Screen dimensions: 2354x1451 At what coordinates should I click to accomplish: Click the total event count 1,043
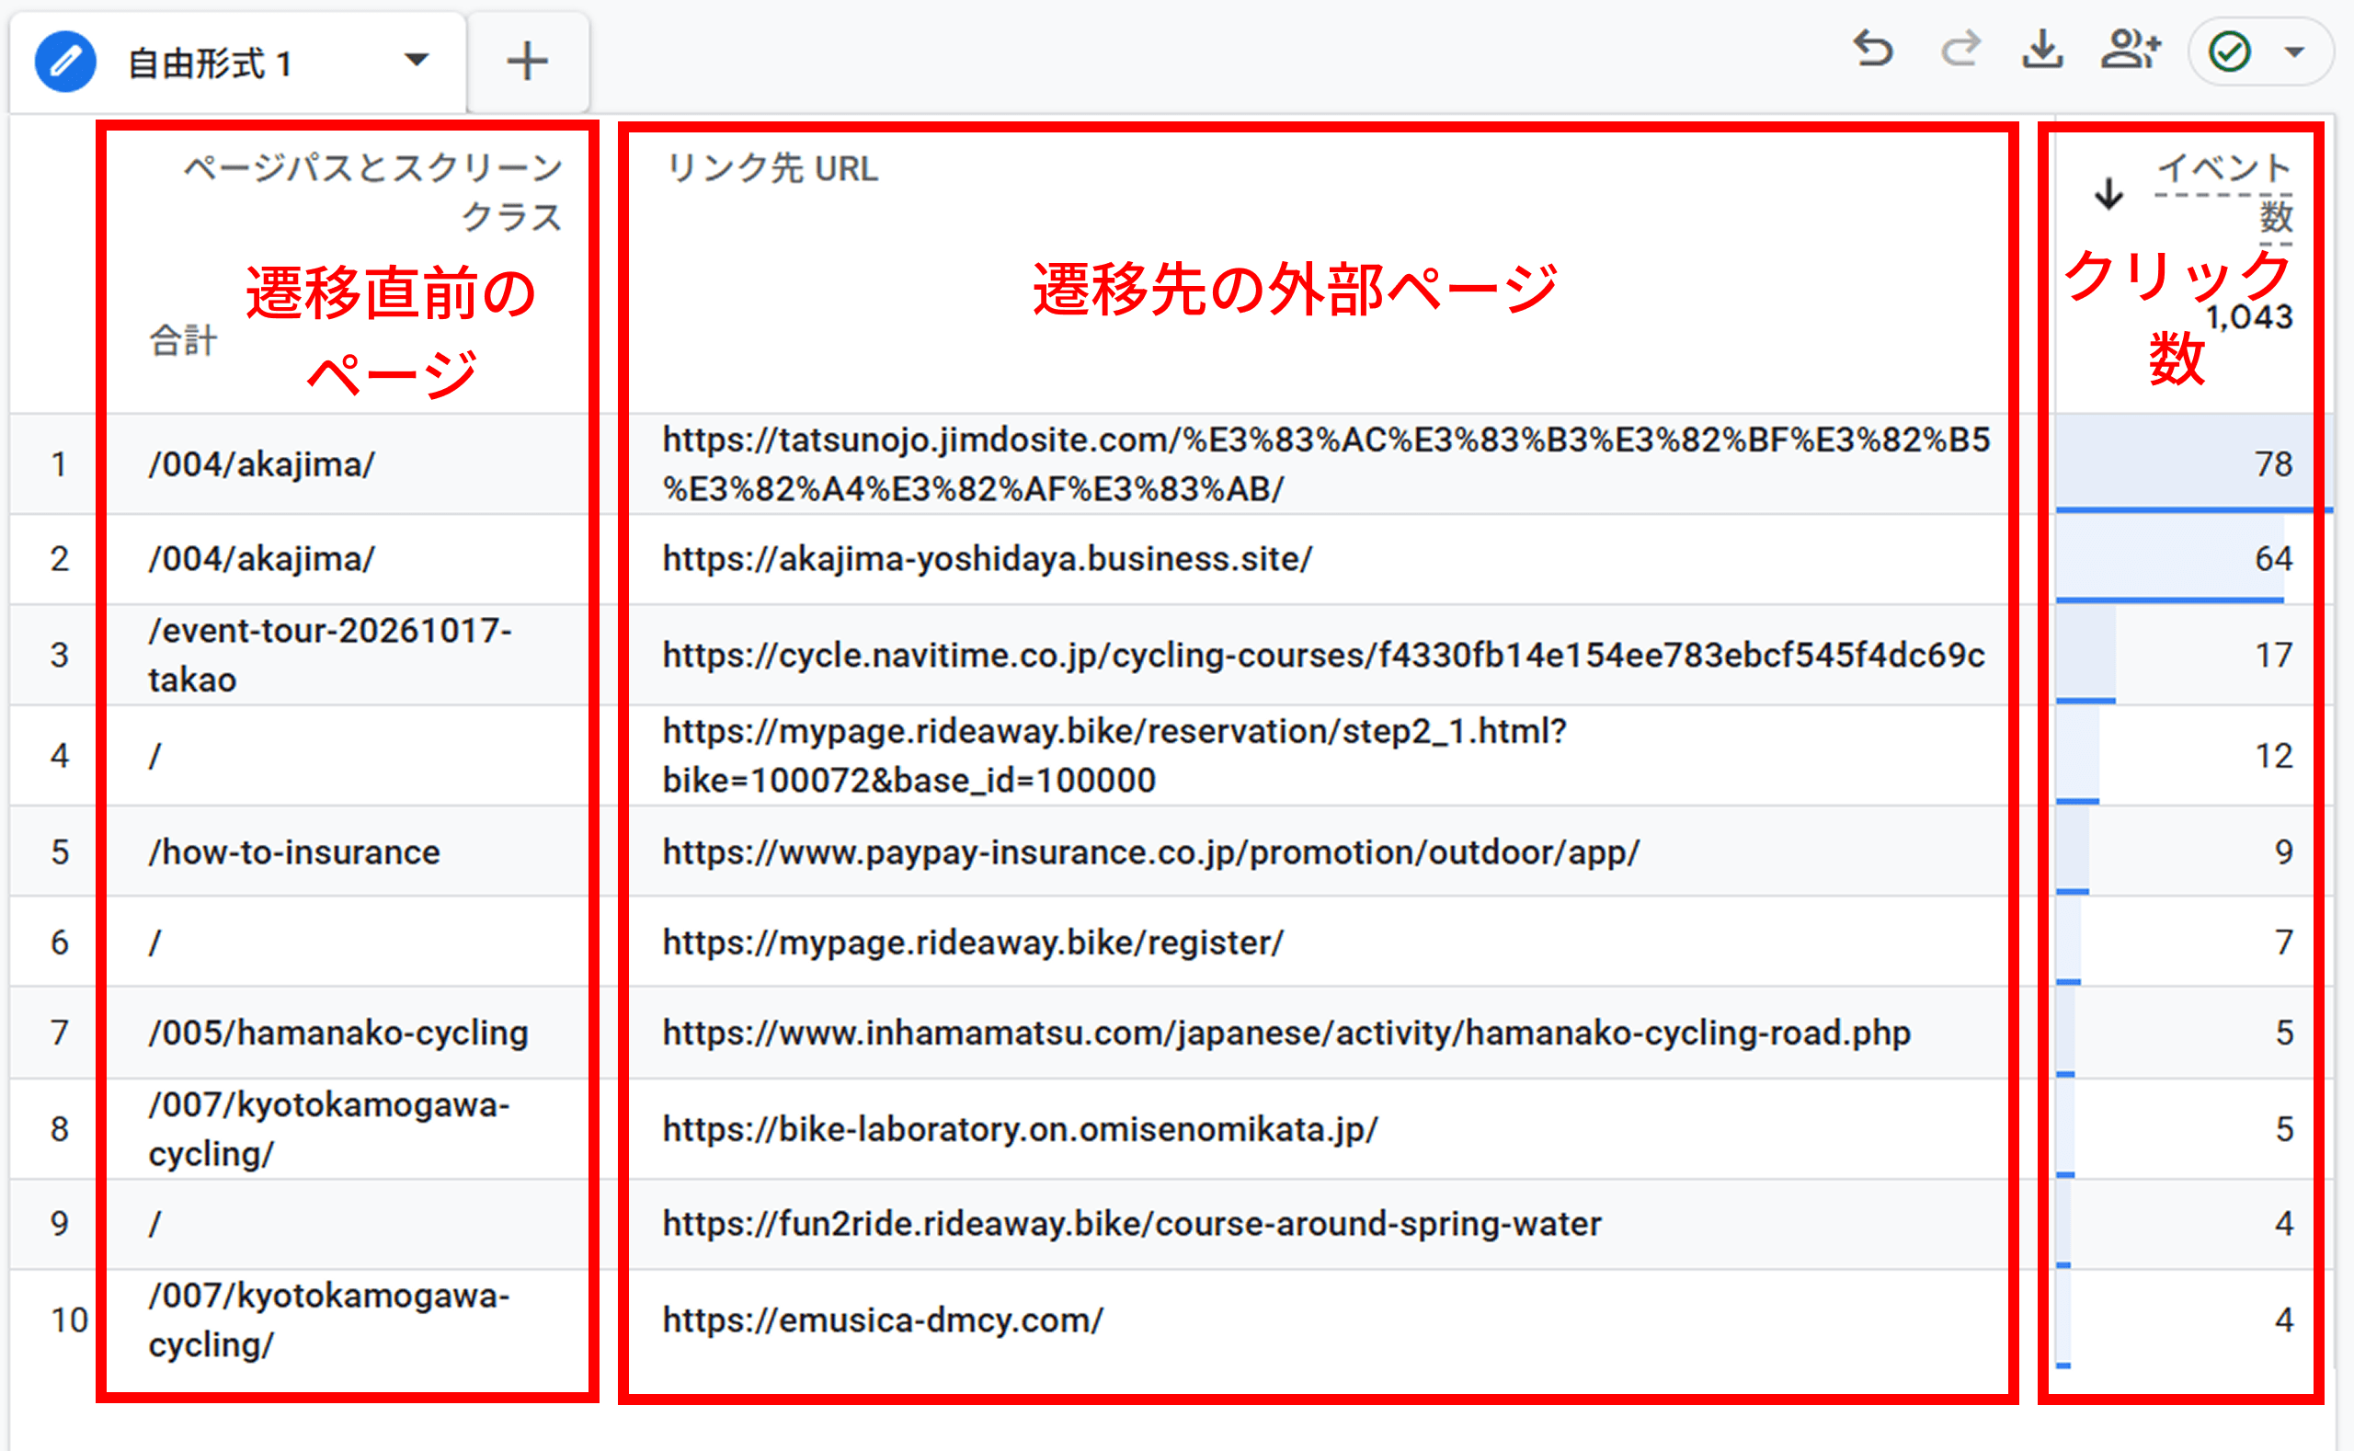coord(2248,316)
